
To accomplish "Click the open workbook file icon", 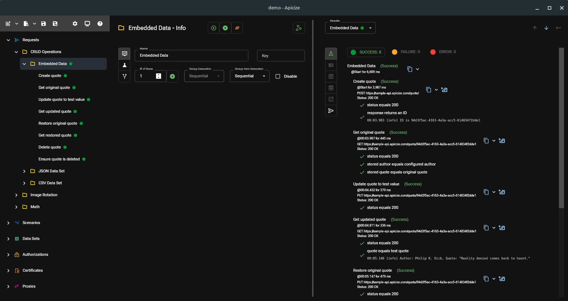I will coord(26,24).
